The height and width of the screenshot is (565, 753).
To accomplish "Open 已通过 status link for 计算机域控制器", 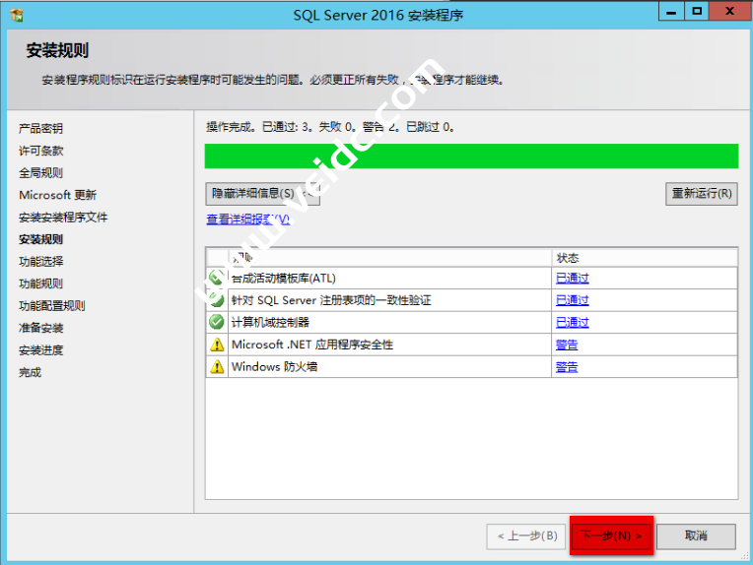I will point(572,323).
